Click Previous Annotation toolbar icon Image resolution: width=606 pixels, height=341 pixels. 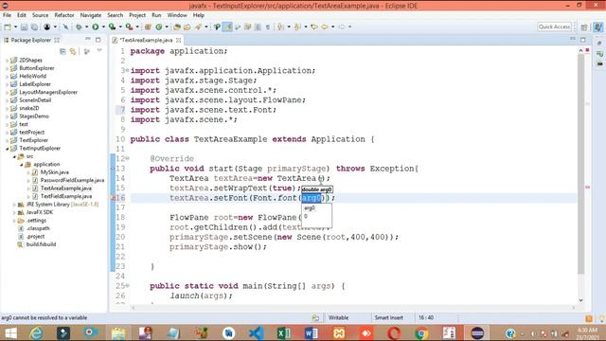[297, 27]
